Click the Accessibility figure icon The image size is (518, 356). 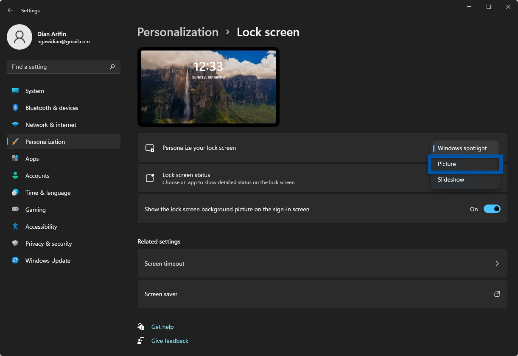tap(15, 227)
